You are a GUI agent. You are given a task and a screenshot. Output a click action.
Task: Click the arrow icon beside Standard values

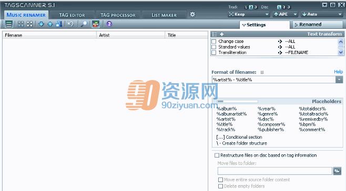pos(280,47)
